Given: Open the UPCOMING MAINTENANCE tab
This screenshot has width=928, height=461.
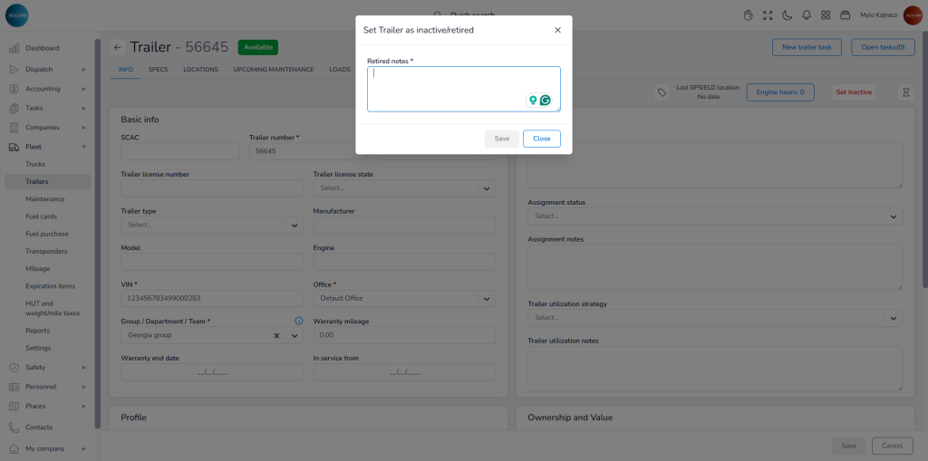Looking at the screenshot, I should click(273, 69).
